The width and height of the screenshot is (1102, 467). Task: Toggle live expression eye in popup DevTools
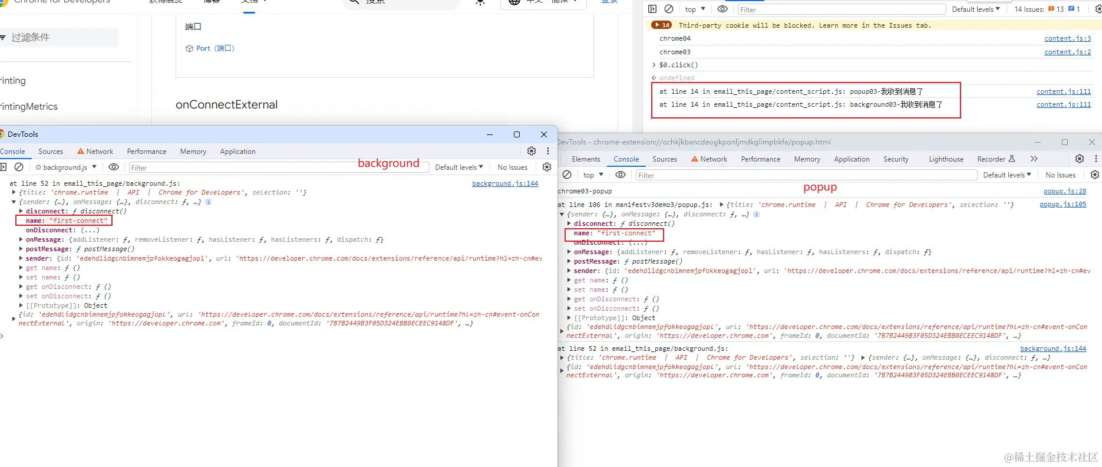pyautogui.click(x=621, y=175)
